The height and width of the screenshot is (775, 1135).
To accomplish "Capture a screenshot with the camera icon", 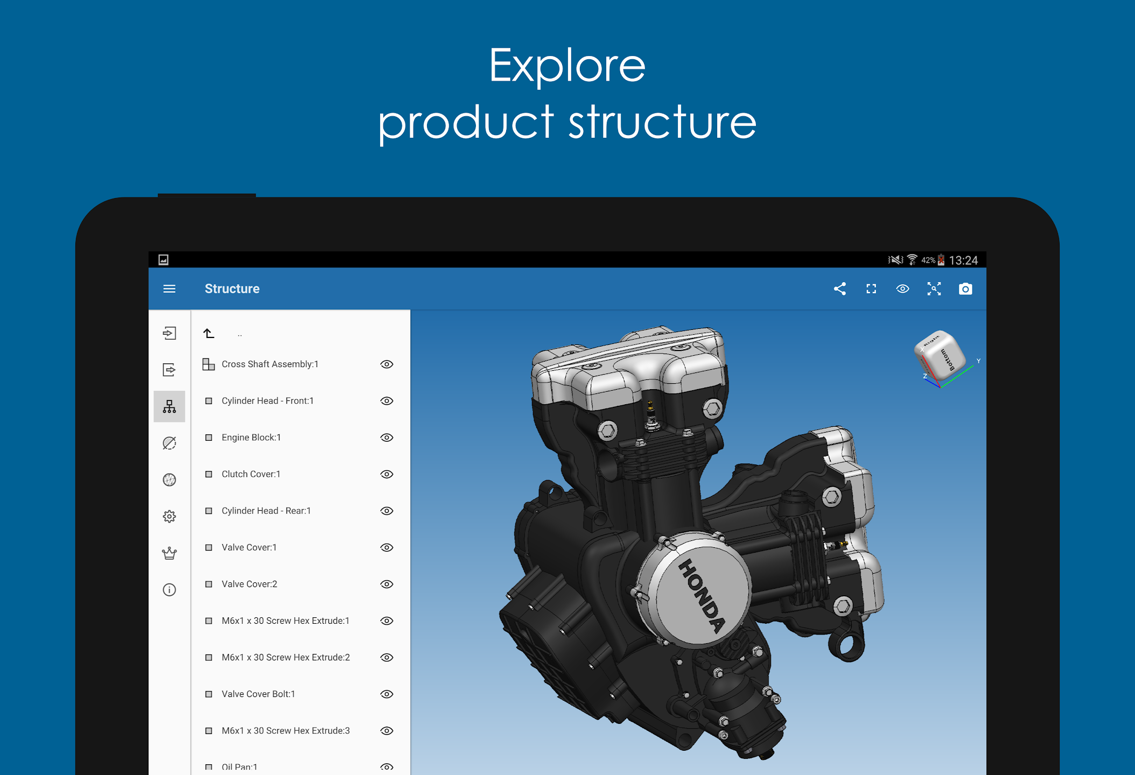I will (966, 288).
